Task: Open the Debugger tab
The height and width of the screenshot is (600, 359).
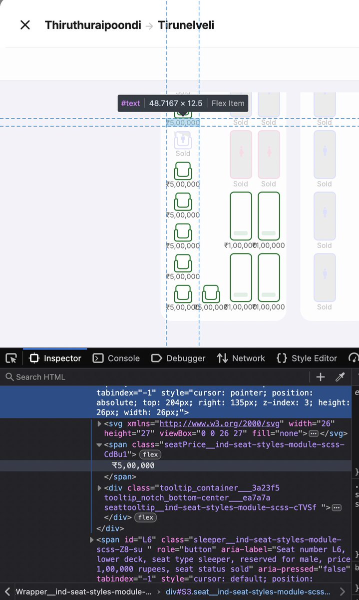Action: tap(178, 358)
